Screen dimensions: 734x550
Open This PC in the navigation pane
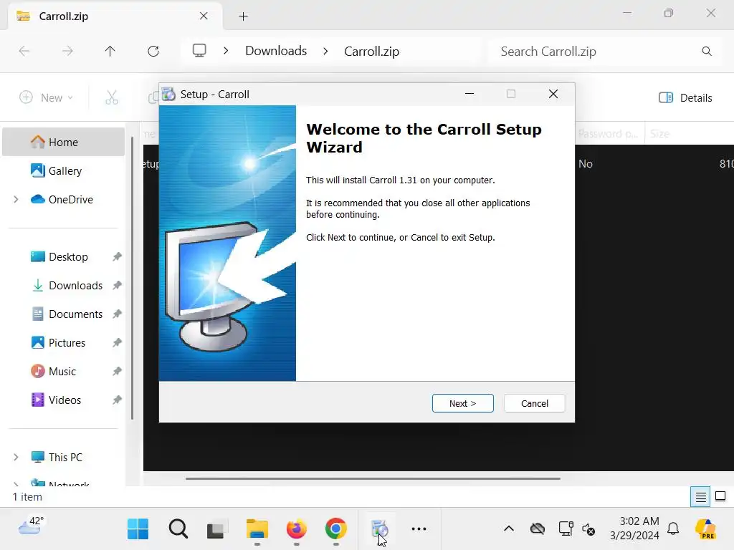[63, 457]
